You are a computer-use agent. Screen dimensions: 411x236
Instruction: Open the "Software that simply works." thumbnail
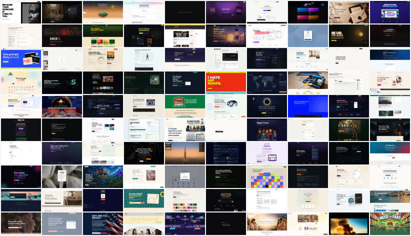(x=349, y=59)
